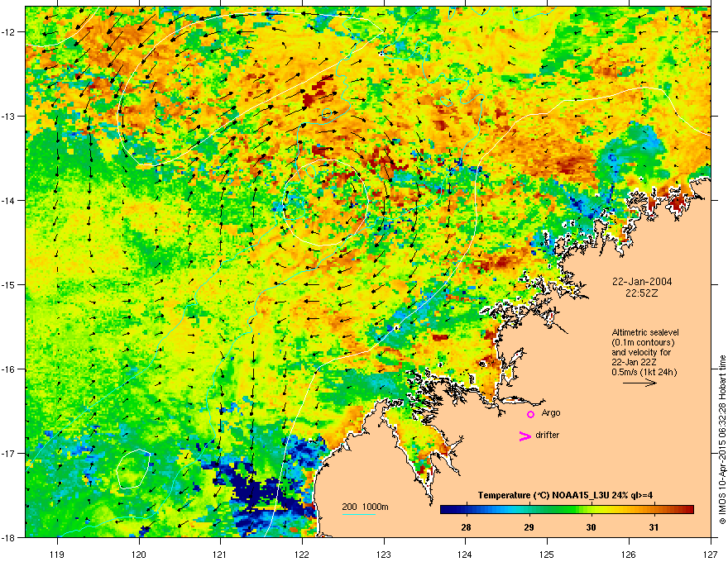
Task: Click the longitude axis label 119
Action: (x=57, y=554)
